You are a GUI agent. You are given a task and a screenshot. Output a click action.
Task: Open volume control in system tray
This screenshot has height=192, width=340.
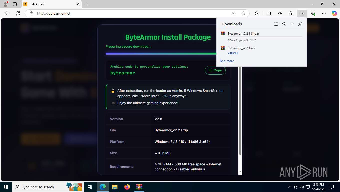pos(301,187)
